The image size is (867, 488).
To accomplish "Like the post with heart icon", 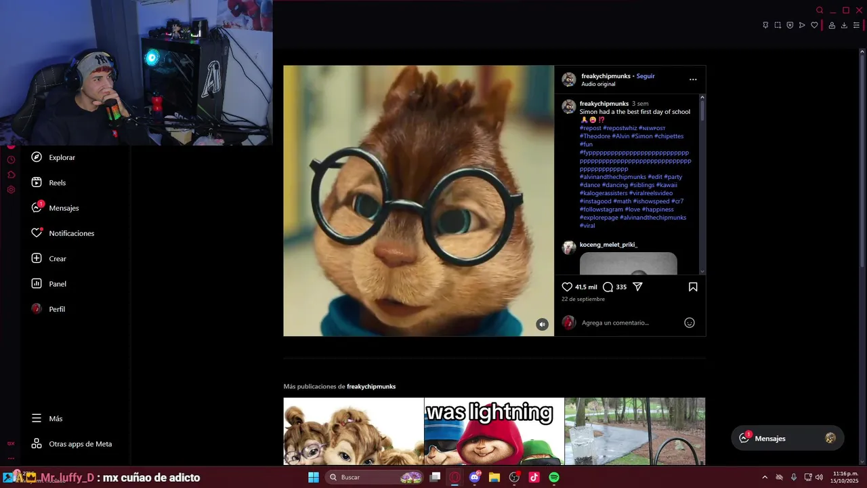I will pos(567,287).
